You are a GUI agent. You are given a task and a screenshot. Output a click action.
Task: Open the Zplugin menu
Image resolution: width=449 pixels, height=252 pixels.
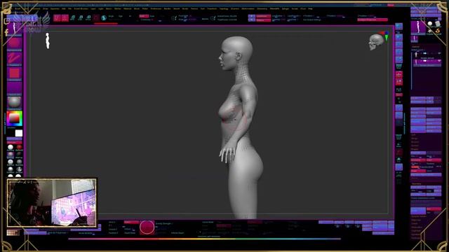click(x=286, y=9)
